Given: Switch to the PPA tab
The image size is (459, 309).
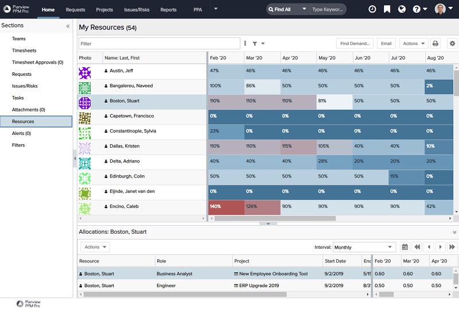Looking at the screenshot, I should pos(197,10).
